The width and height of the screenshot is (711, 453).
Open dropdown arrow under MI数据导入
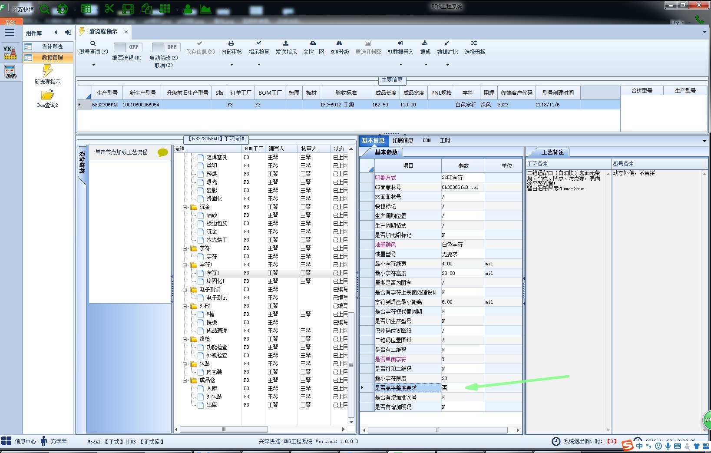pos(400,65)
